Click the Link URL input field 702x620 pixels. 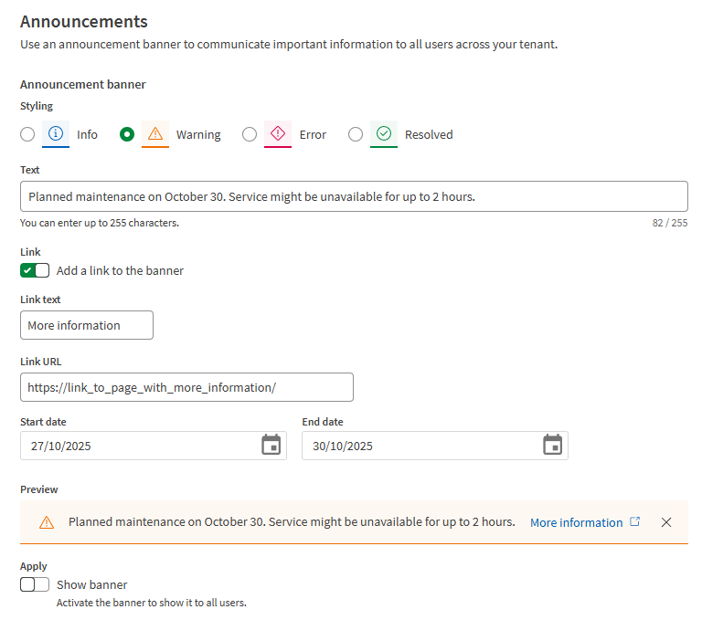coord(186,387)
